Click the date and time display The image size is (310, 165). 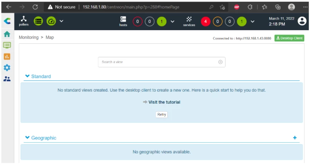[281, 22]
